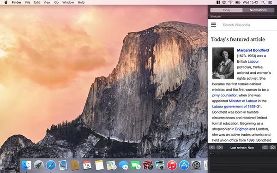
Task: Open the App Store from the Dock
Action: pos(184,166)
